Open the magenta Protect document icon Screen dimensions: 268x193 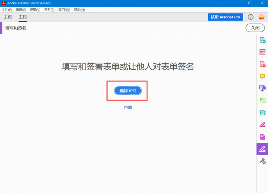point(262,137)
